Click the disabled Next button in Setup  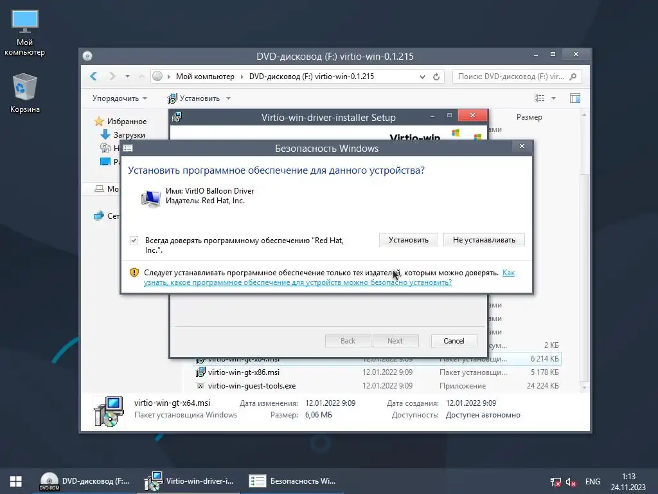[395, 341]
